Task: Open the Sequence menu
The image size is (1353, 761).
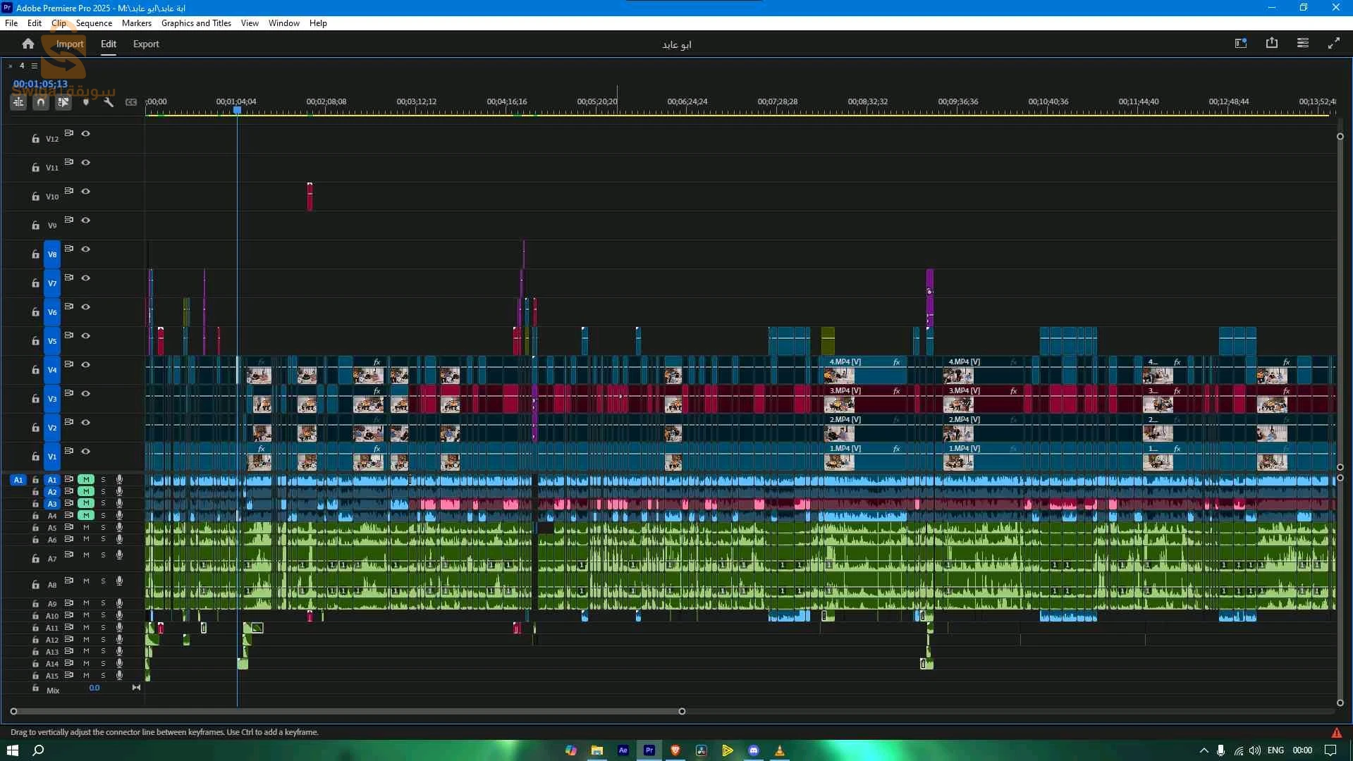Action: point(94,23)
